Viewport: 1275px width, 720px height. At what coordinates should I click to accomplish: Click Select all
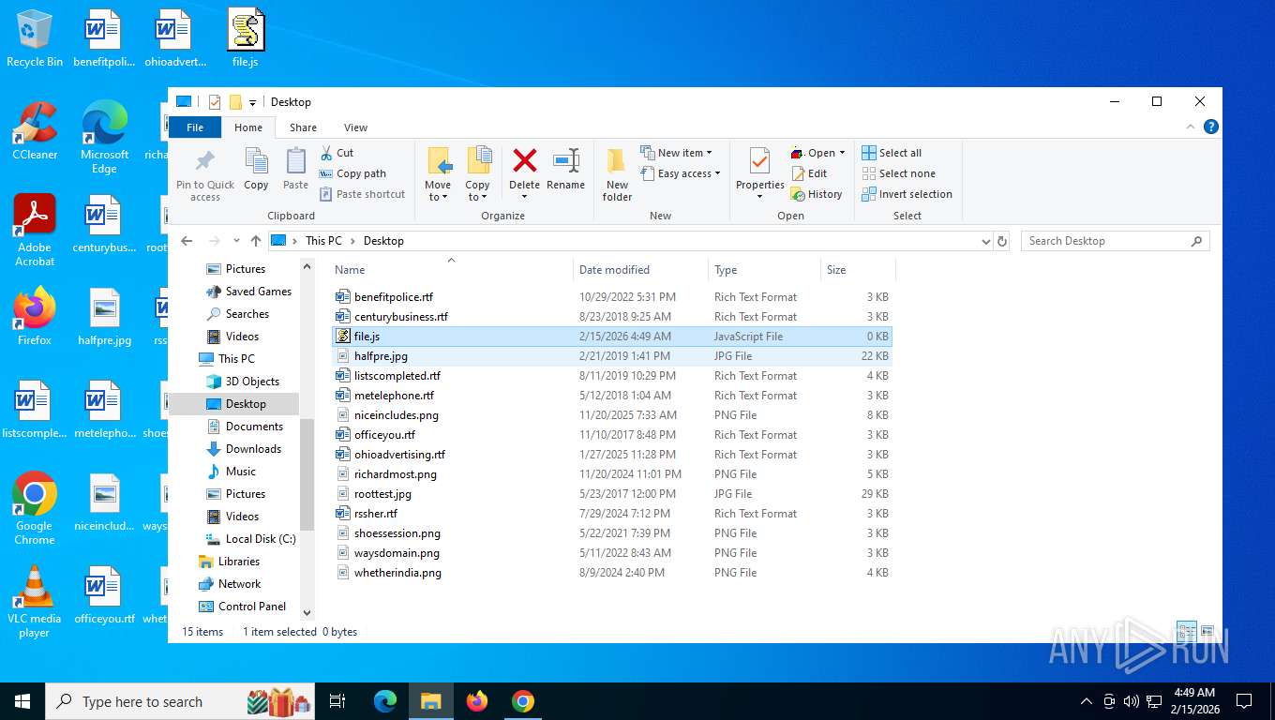click(892, 153)
